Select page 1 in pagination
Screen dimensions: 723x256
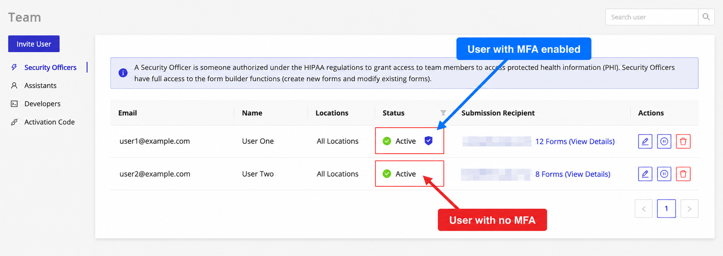coord(666,208)
